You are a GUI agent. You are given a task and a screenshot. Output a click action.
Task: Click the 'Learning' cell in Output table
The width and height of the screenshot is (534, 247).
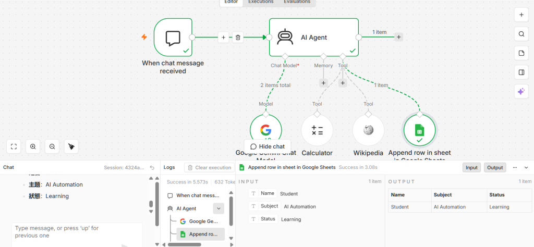pos(509,207)
